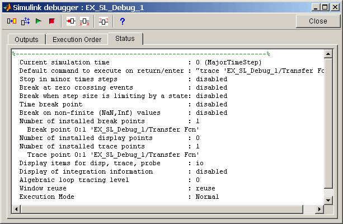Stop debugging with the red square icon
The width and height of the screenshot is (343, 224).
click(x=52, y=21)
